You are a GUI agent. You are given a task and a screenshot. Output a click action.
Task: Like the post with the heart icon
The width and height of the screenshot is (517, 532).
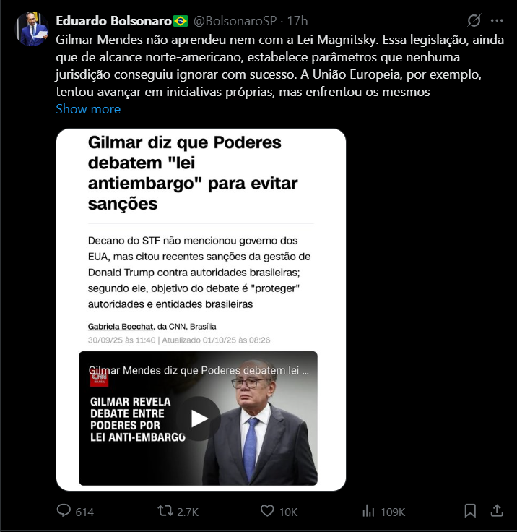click(x=267, y=510)
